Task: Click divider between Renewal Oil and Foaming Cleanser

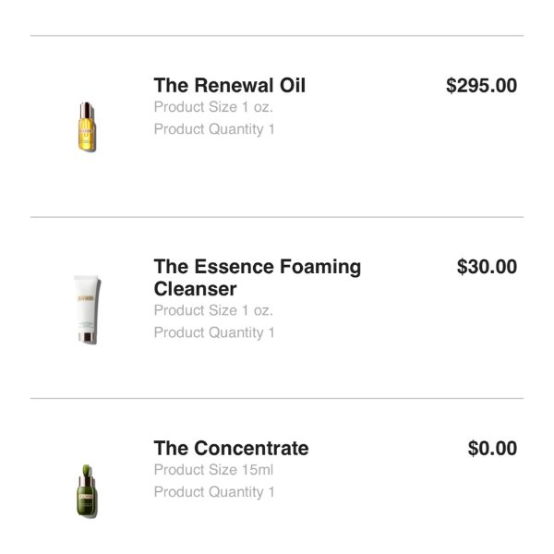Action: 277,217
